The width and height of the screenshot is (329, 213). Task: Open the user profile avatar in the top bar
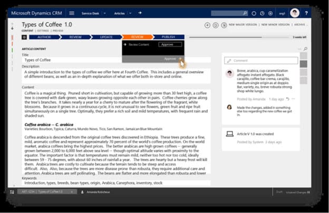pyautogui.click(x=295, y=13)
